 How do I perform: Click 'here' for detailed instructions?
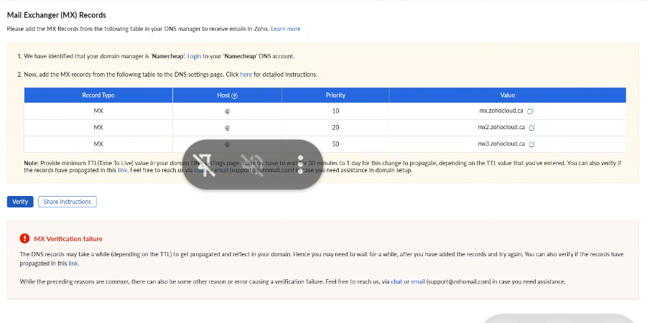point(246,75)
